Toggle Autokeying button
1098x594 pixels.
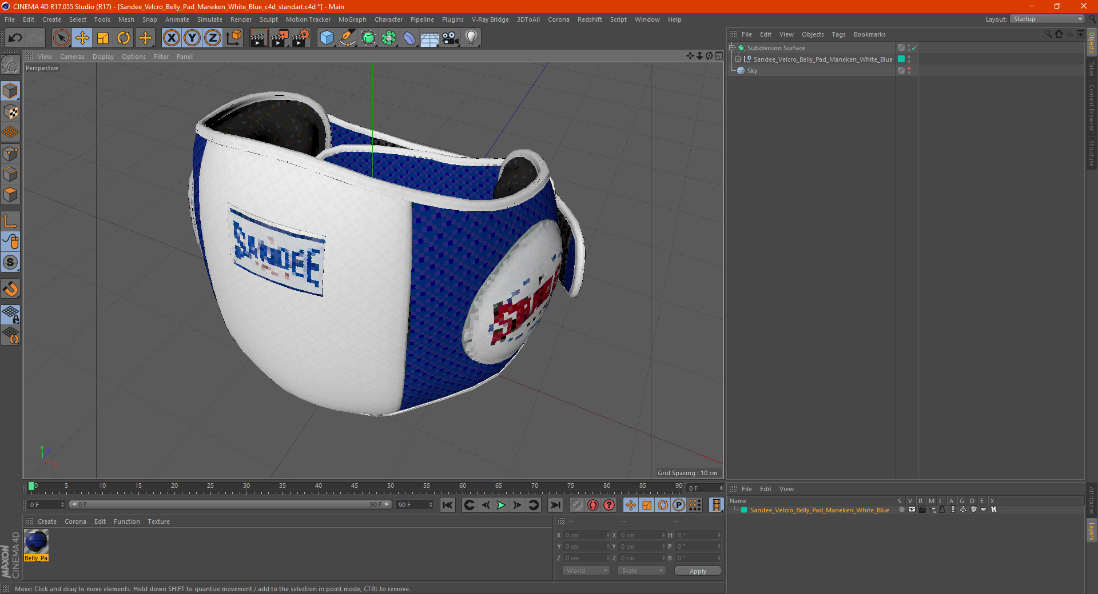pyautogui.click(x=593, y=505)
